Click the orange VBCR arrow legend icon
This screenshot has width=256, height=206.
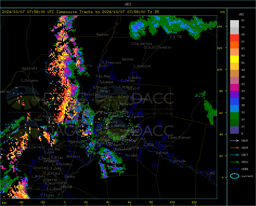point(234,148)
